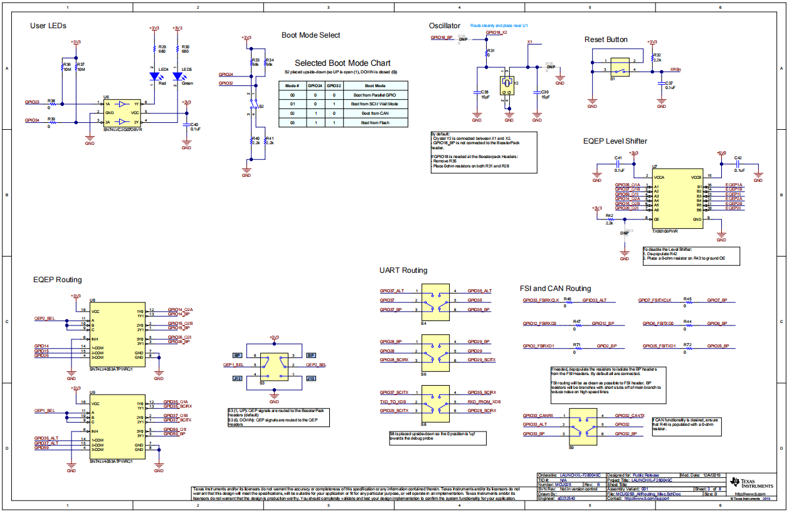
Task: Click the 'Boot from CAN' table cell
Action: [x=374, y=113]
